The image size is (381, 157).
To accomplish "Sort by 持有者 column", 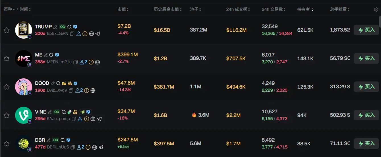I will point(305,9).
